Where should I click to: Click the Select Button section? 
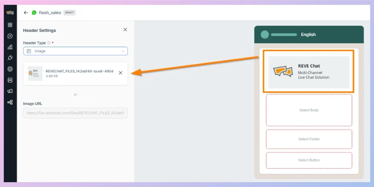(x=309, y=160)
